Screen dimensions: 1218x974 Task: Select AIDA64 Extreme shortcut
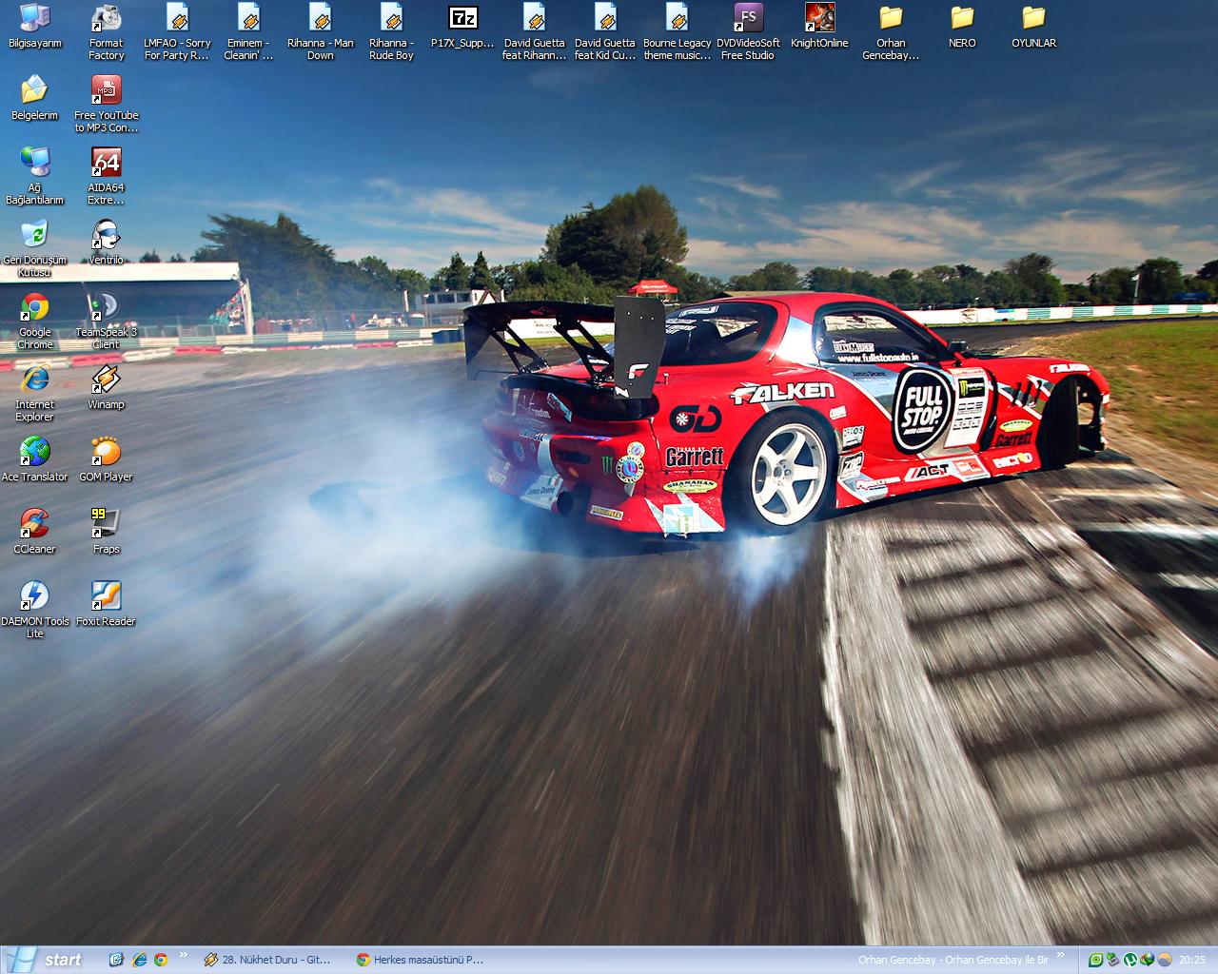(107, 177)
